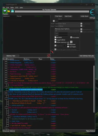
Task: Activate No Recoil script checkbox
Action: [x=6, y=72]
